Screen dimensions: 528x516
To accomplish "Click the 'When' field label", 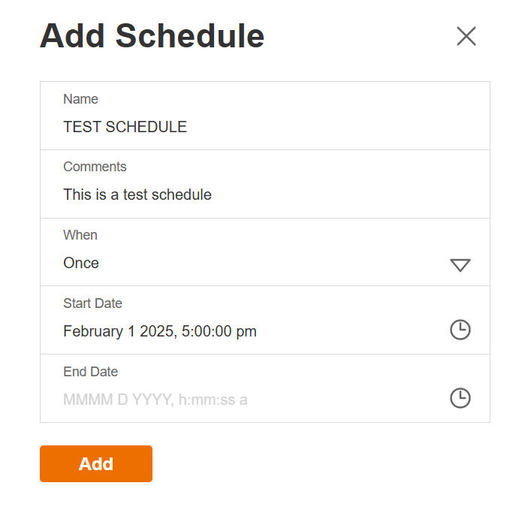I will click(80, 235).
